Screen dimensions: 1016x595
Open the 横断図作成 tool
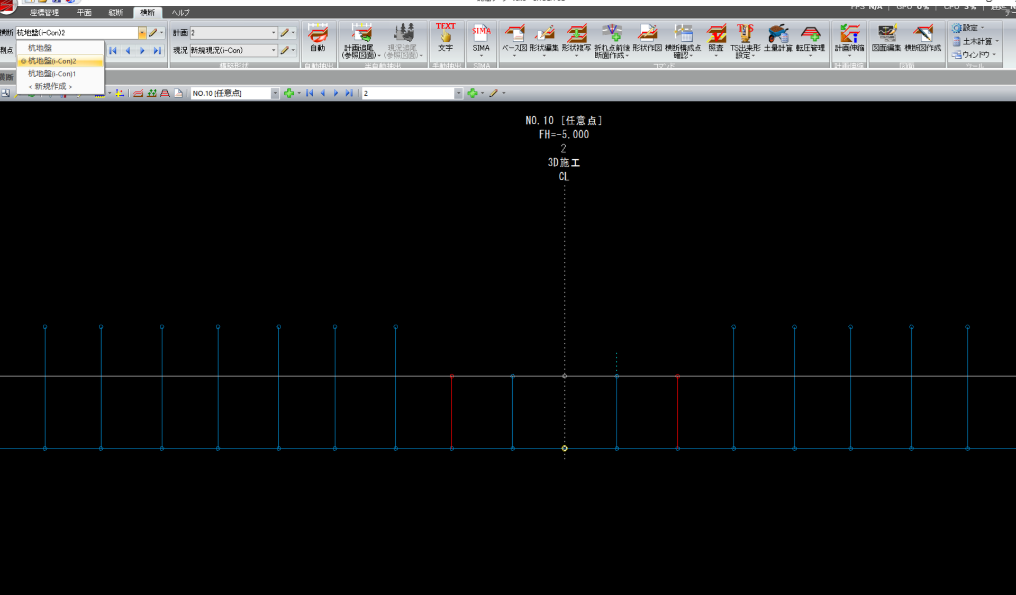[923, 38]
